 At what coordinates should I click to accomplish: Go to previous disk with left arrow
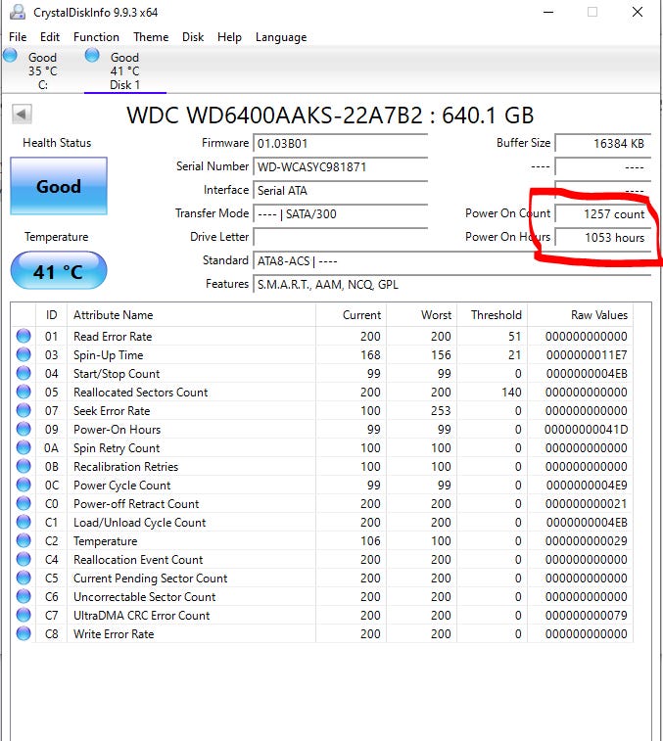click(x=22, y=114)
